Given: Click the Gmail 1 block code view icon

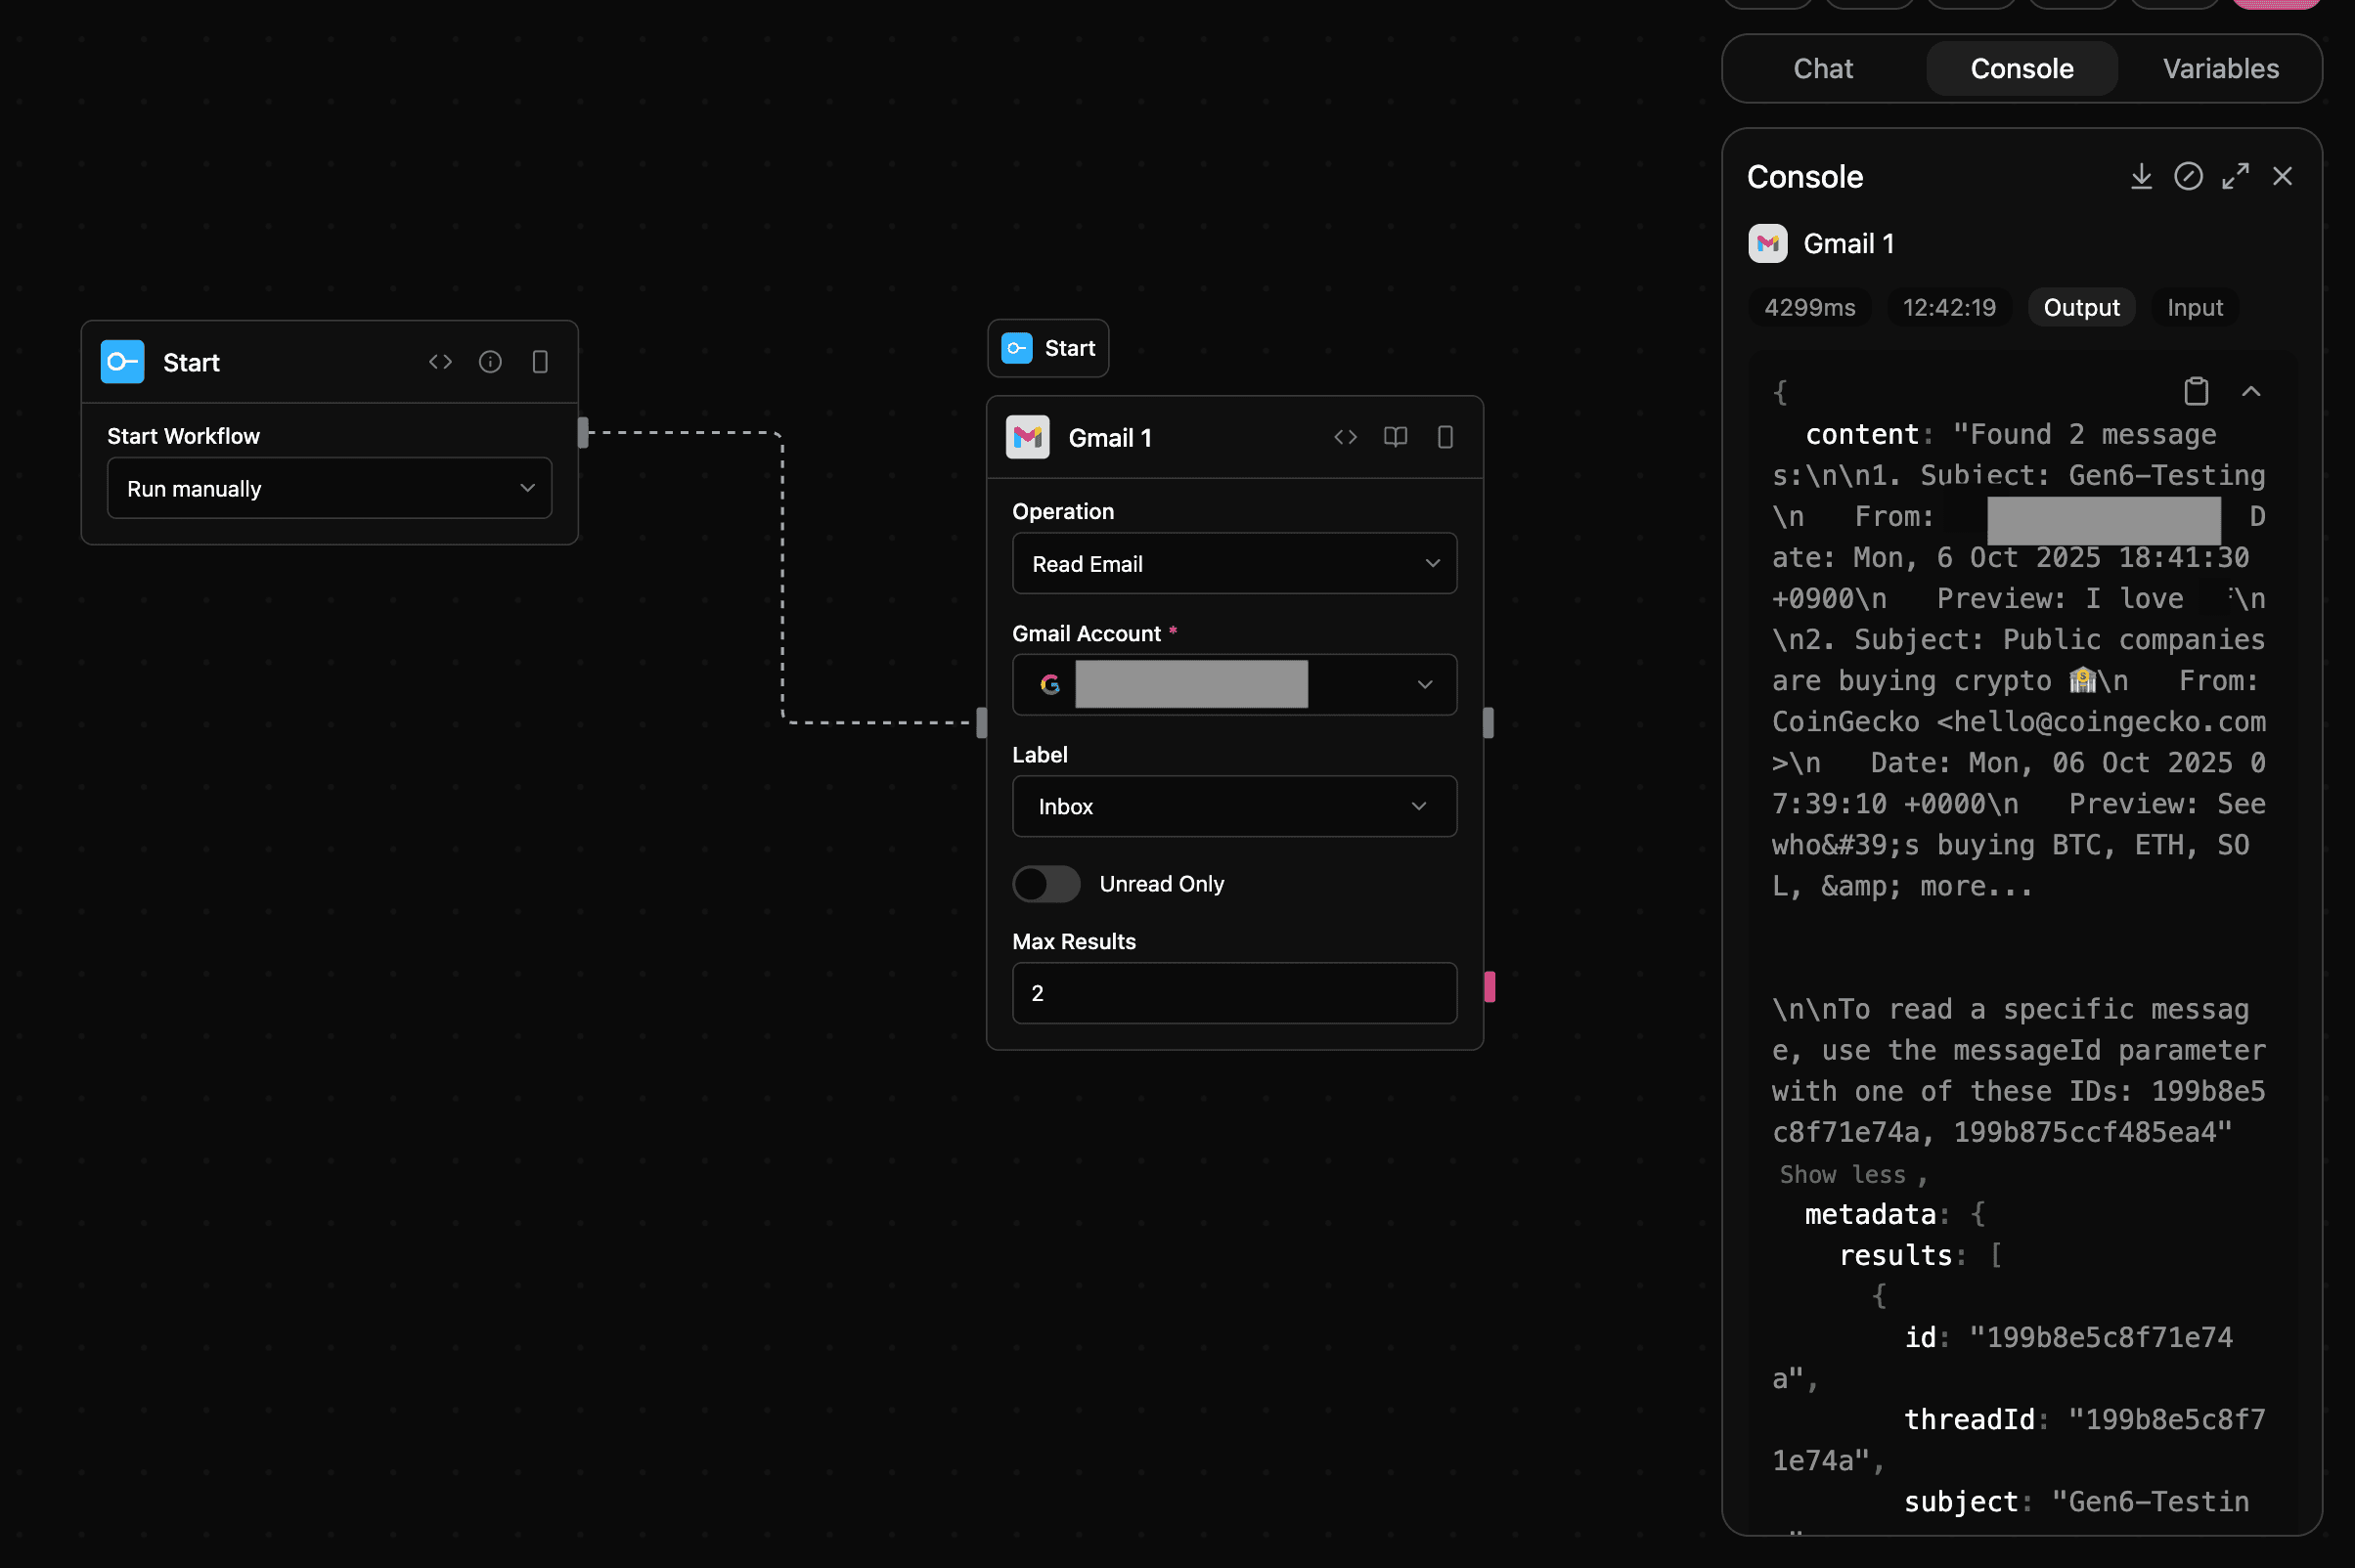Looking at the screenshot, I should [x=1346, y=437].
